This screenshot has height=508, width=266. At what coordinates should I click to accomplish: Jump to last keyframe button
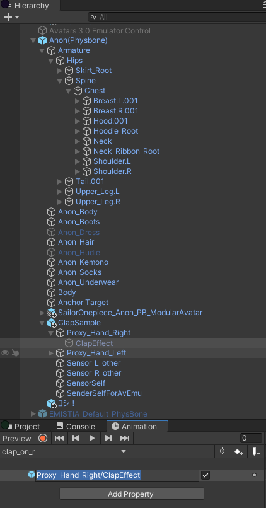click(x=125, y=438)
